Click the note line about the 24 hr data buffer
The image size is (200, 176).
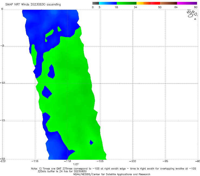(x=62, y=171)
